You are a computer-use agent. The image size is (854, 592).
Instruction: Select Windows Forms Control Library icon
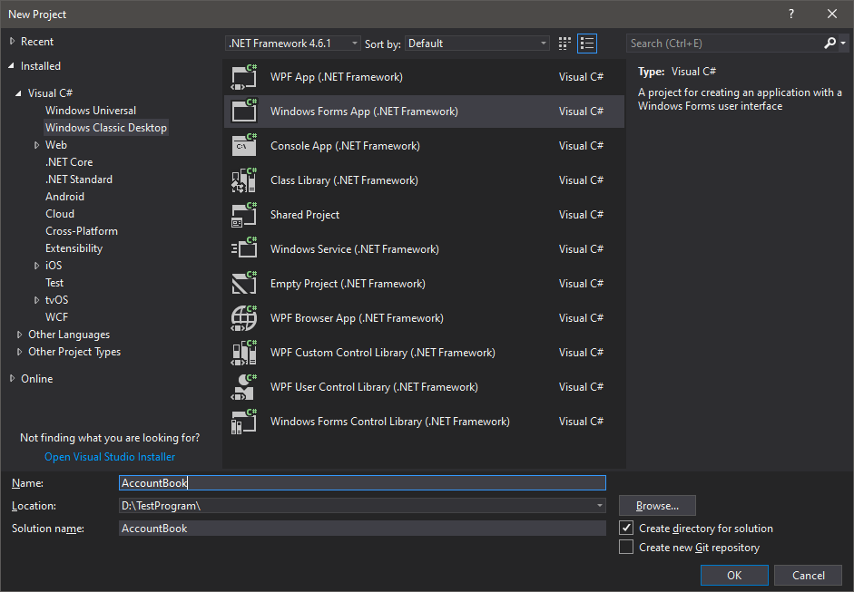[x=244, y=422]
